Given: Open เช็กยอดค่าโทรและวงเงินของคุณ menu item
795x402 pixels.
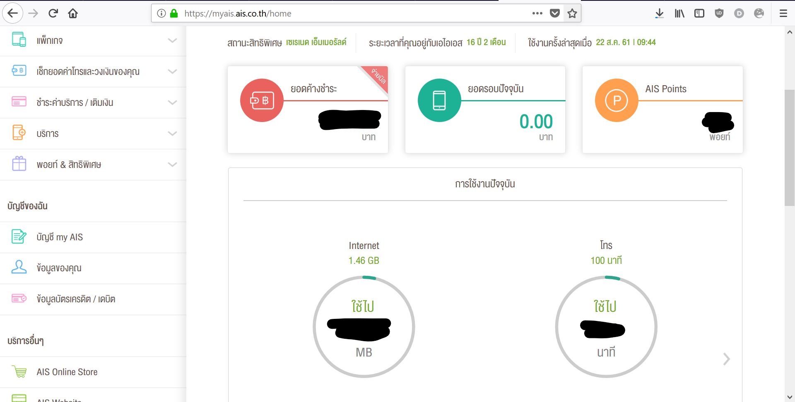Looking at the screenshot, I should [x=93, y=72].
